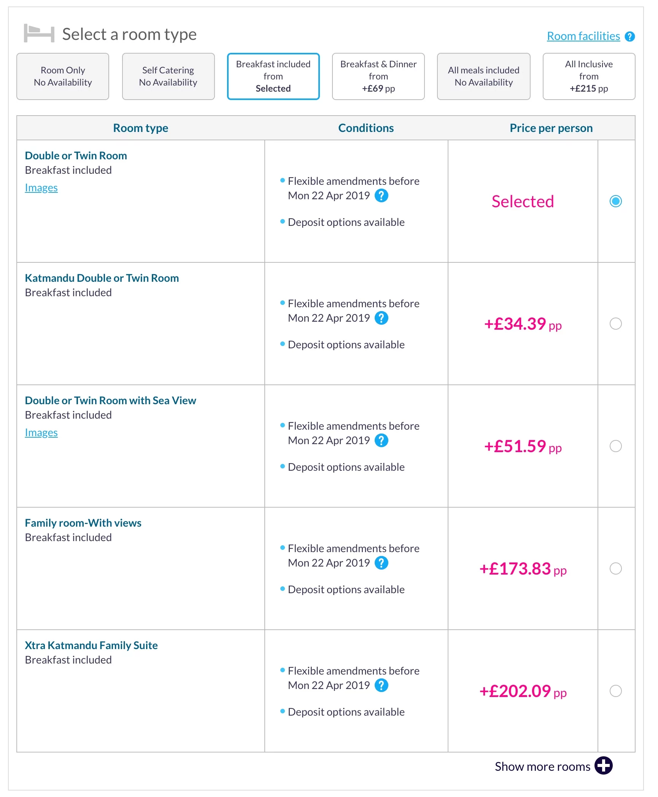
Task: Click the selected Double or Twin Room radio button
Action: tap(615, 201)
